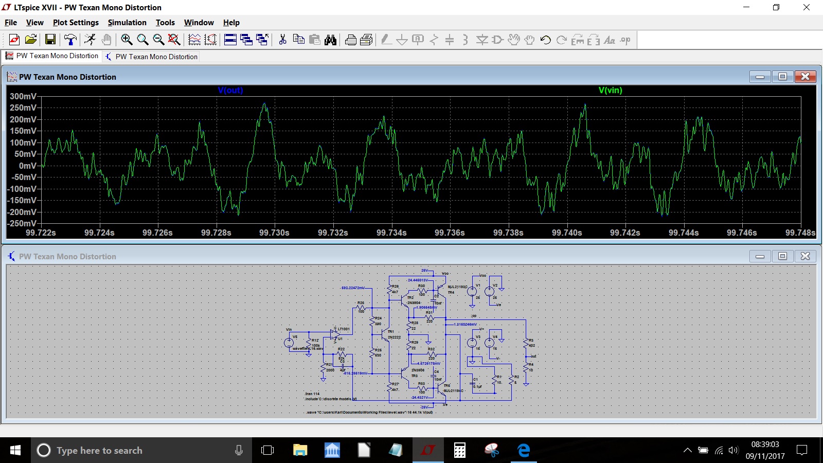Click the Windows search box

(x=141, y=450)
